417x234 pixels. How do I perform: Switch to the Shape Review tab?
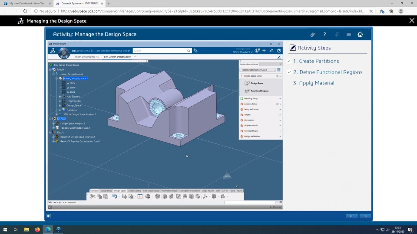point(208,191)
